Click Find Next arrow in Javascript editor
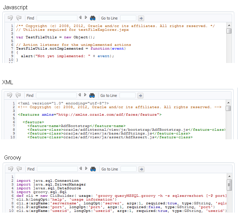This screenshot has height=216, width=238. pos(86,17)
